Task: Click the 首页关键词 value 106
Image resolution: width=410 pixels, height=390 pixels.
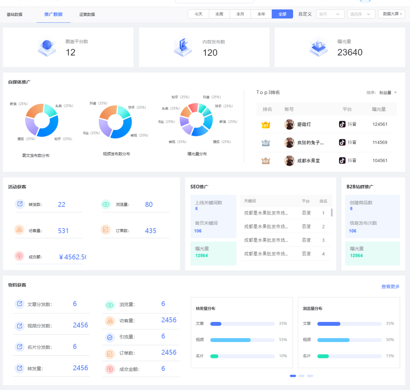Action: point(198,231)
